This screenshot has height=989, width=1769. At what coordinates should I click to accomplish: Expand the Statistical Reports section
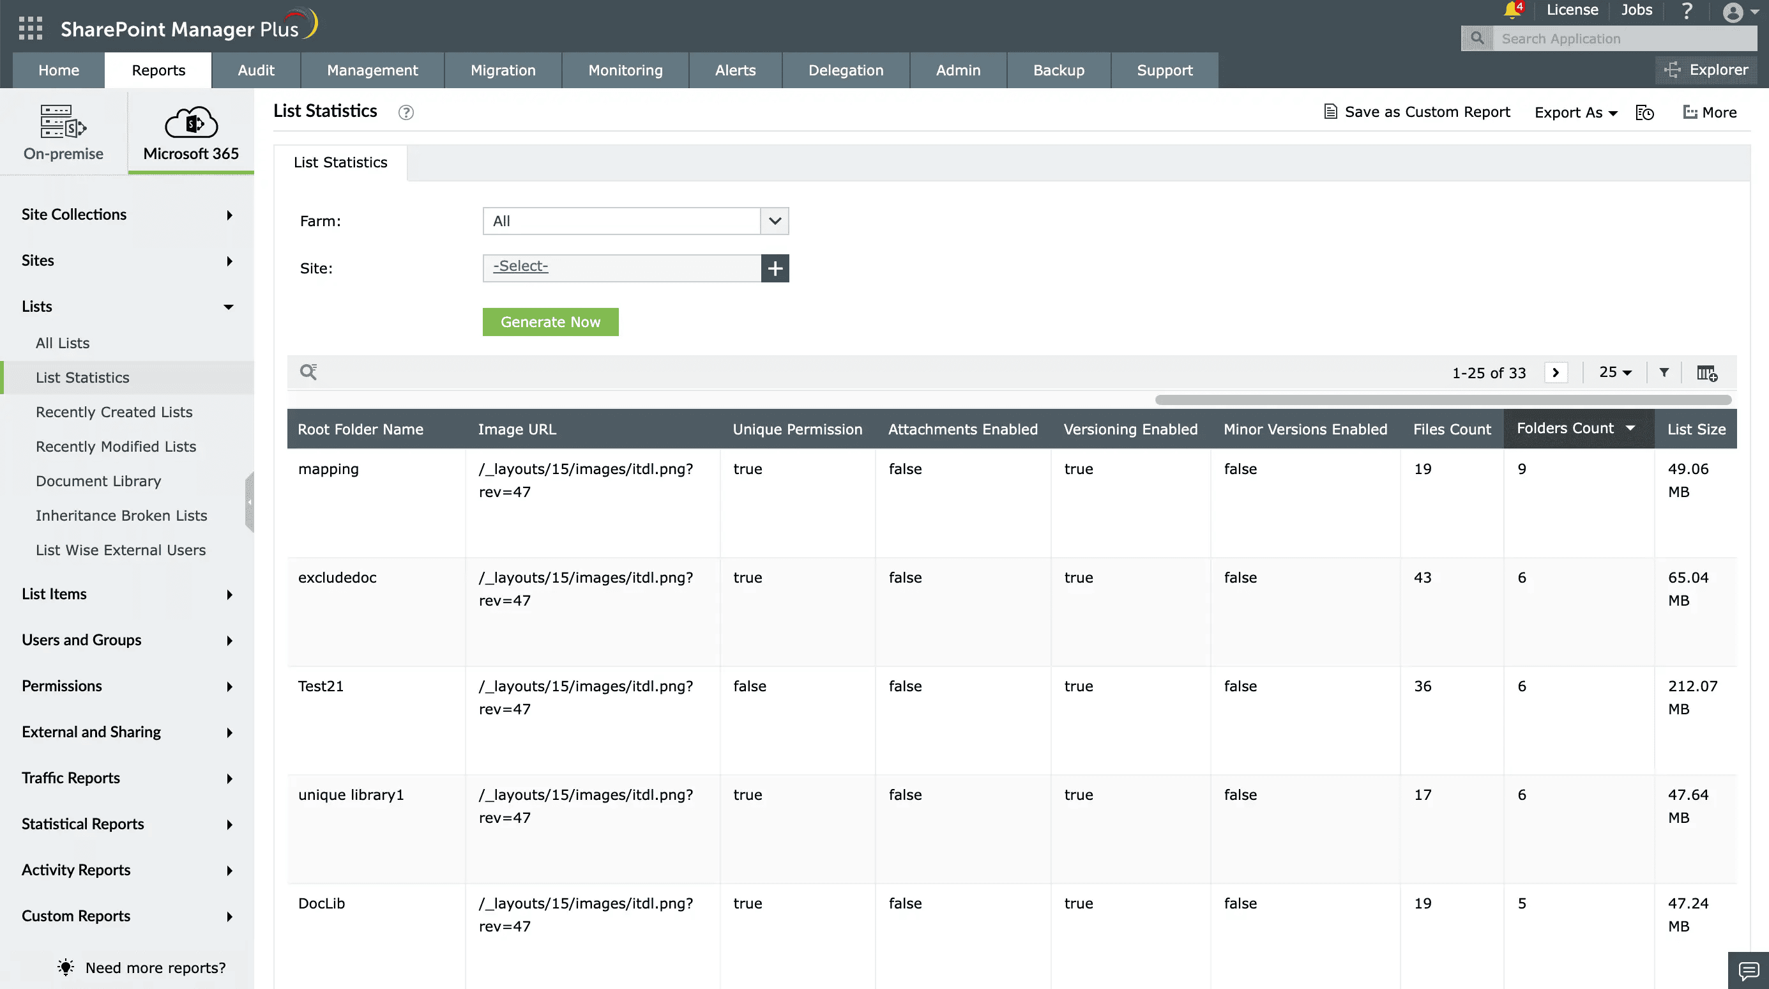(127, 824)
